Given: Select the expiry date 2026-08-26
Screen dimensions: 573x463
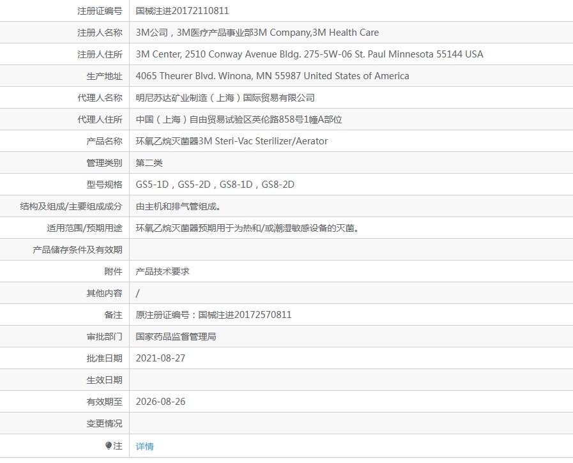Looking at the screenshot, I should [x=160, y=402].
